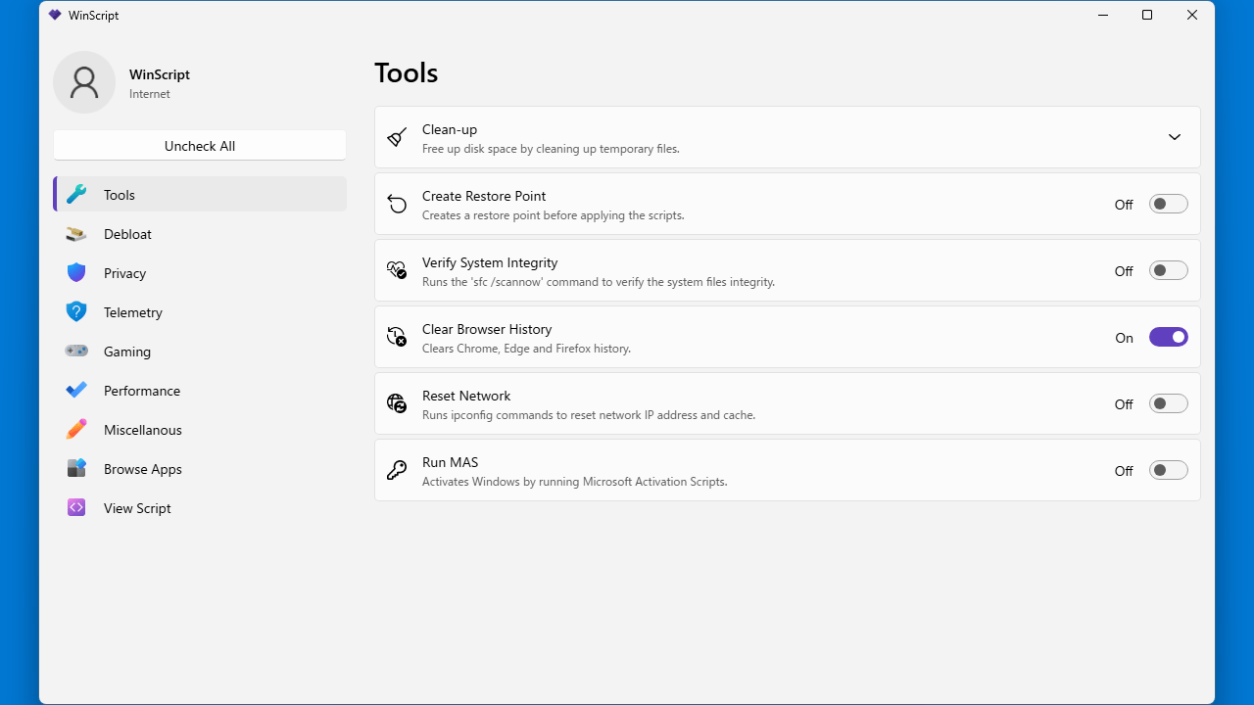Enable Create Restore Point toggle
Screen dimensions: 1254x705
click(1168, 204)
